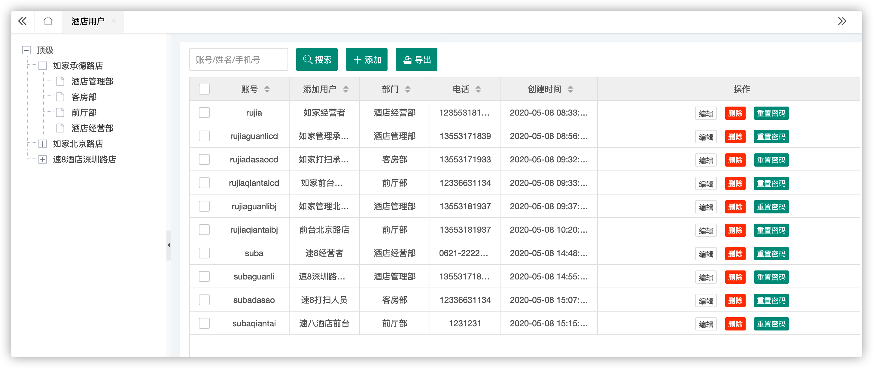Reset password for suba
Viewport: 873px width, 368px height.
[x=771, y=254]
